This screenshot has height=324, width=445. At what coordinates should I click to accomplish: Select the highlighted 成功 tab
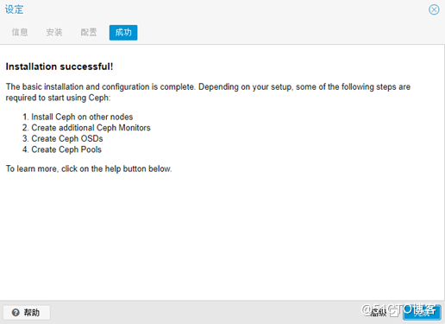click(x=123, y=32)
